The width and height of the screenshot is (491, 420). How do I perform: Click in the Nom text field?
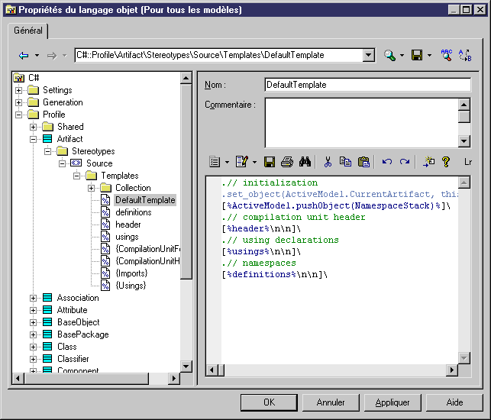tap(367, 85)
